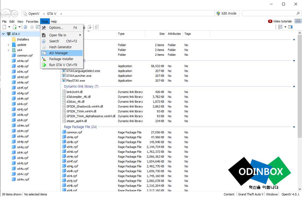Screen dimensions: 302x197
Task: Open the File menu
Action: (x=4, y=22)
